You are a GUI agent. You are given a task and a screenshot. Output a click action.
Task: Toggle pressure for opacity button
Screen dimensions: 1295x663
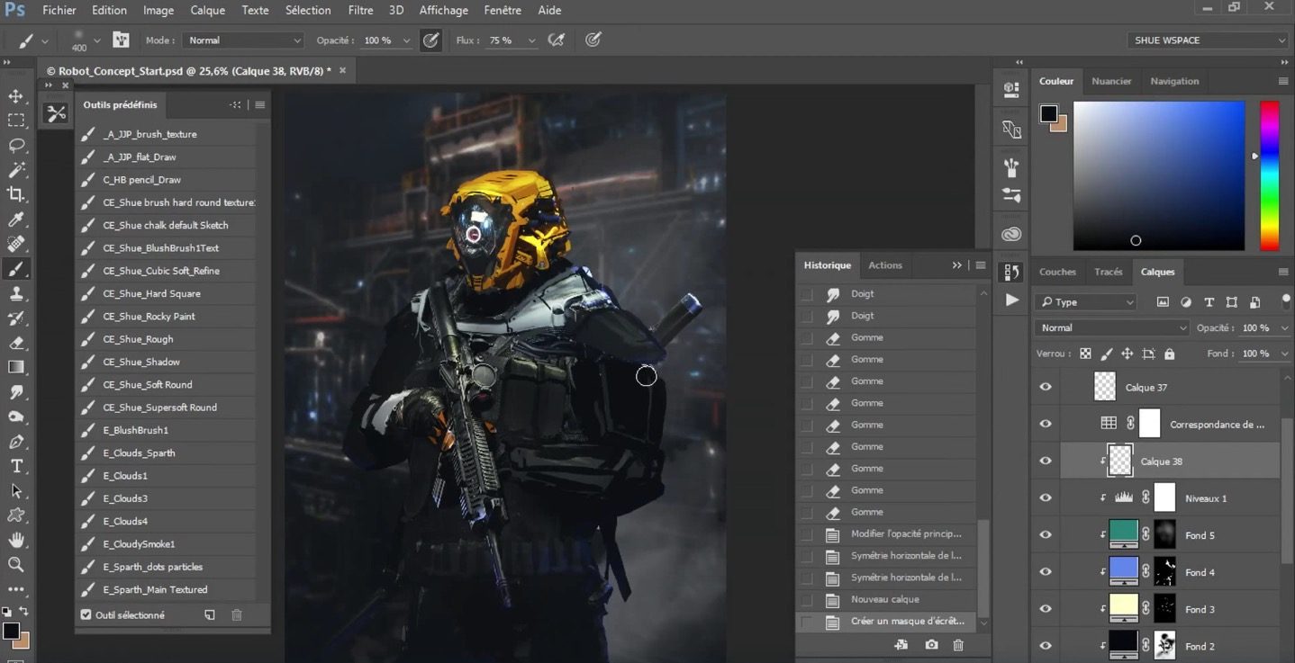pos(431,40)
